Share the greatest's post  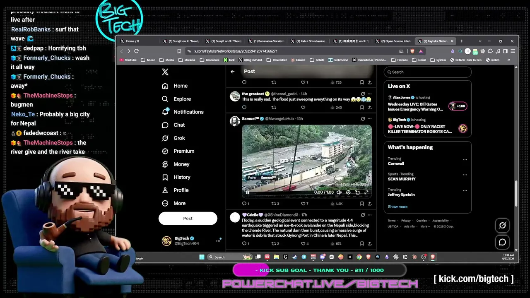coord(369,108)
